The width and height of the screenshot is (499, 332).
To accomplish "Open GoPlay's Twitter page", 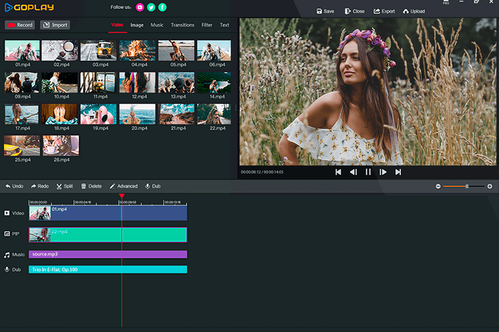I will coord(151,7).
